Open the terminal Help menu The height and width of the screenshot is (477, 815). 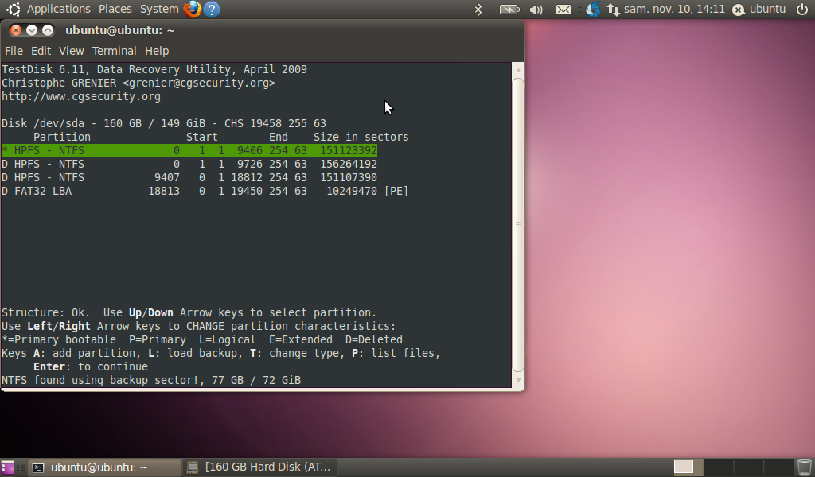point(157,51)
